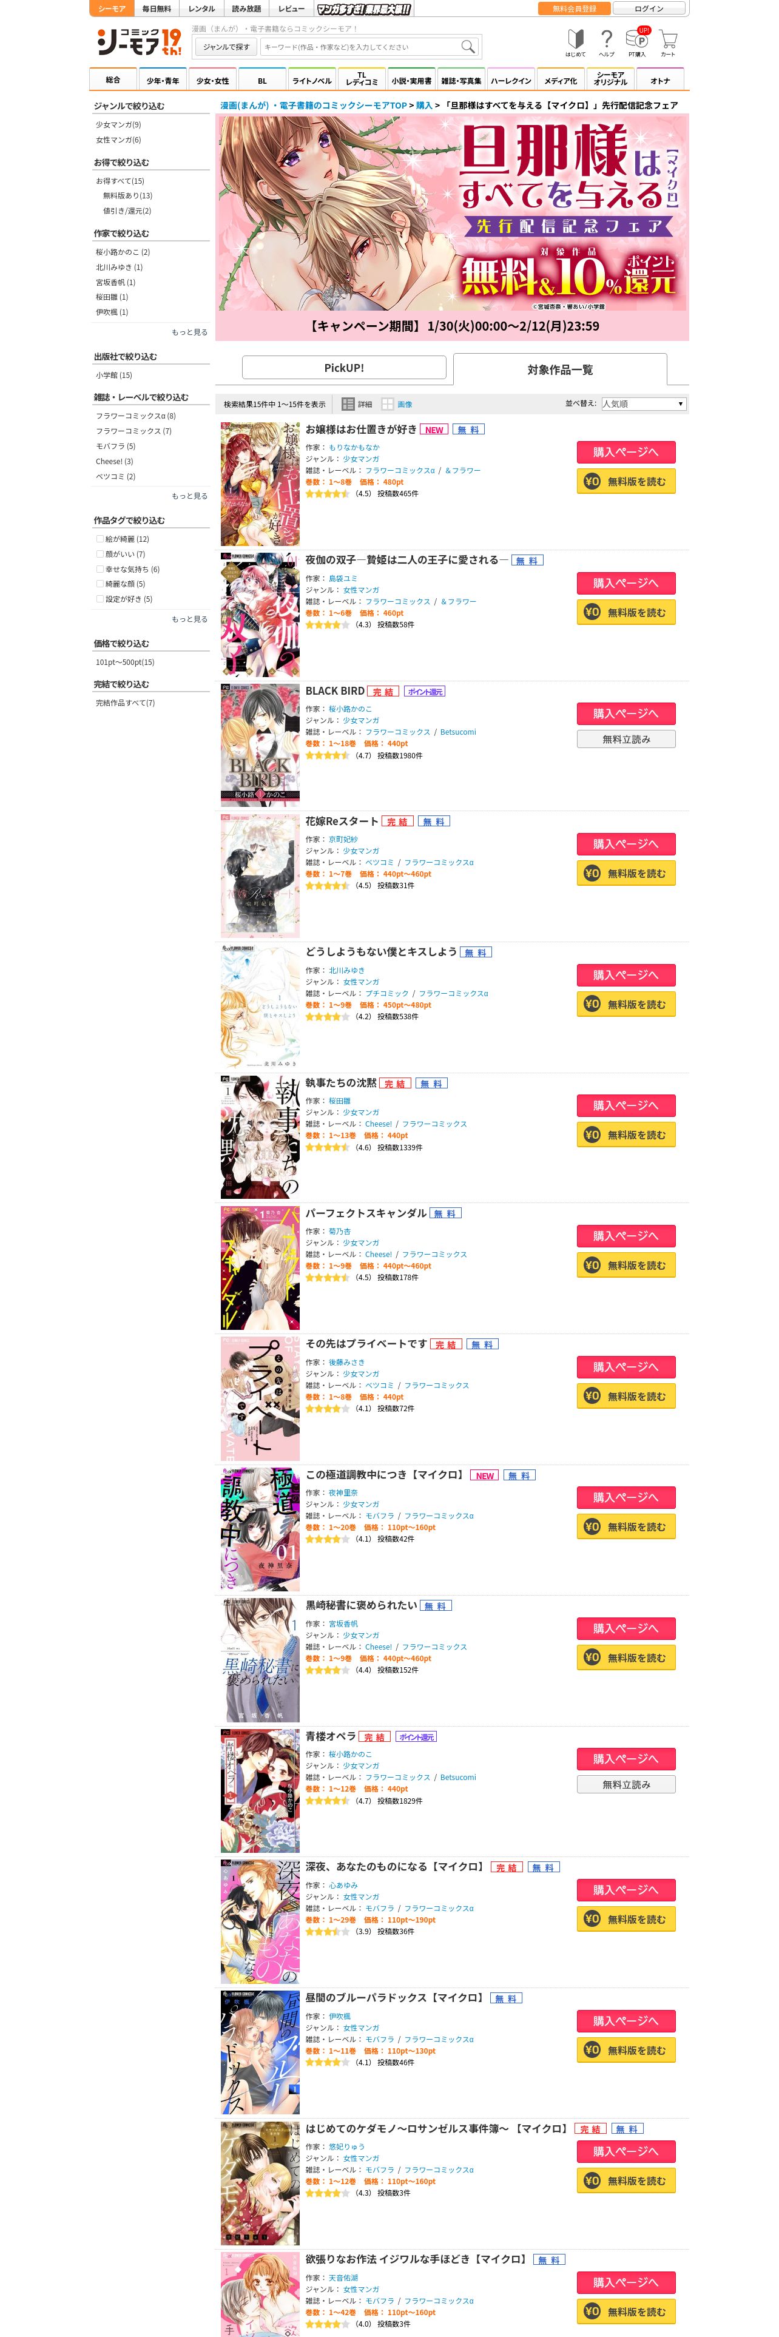Click 購入ページへ for BLACK BIRD

click(x=626, y=714)
